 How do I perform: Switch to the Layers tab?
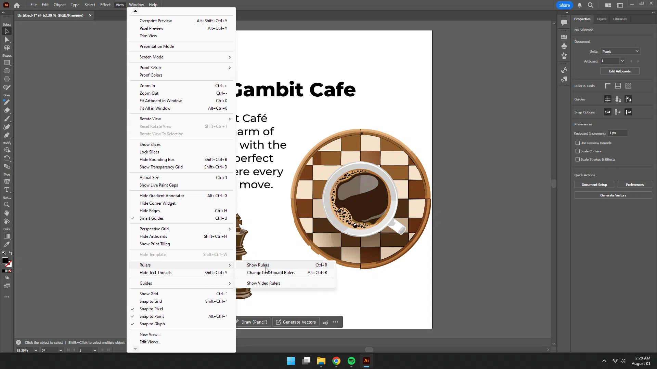(x=601, y=19)
